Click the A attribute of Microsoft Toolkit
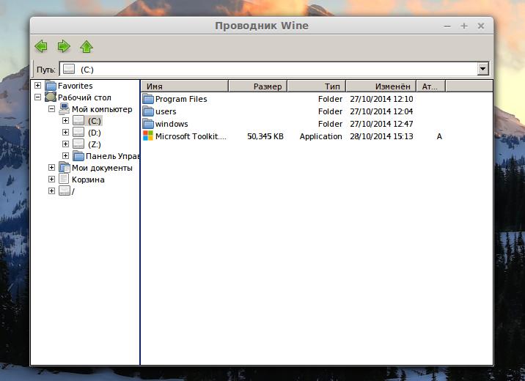The height and width of the screenshot is (381, 525). (x=439, y=136)
